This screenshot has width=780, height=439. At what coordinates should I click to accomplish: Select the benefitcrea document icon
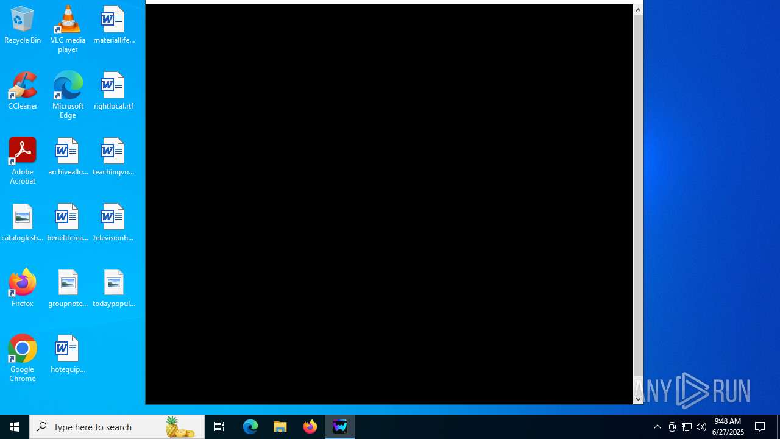pos(68,223)
